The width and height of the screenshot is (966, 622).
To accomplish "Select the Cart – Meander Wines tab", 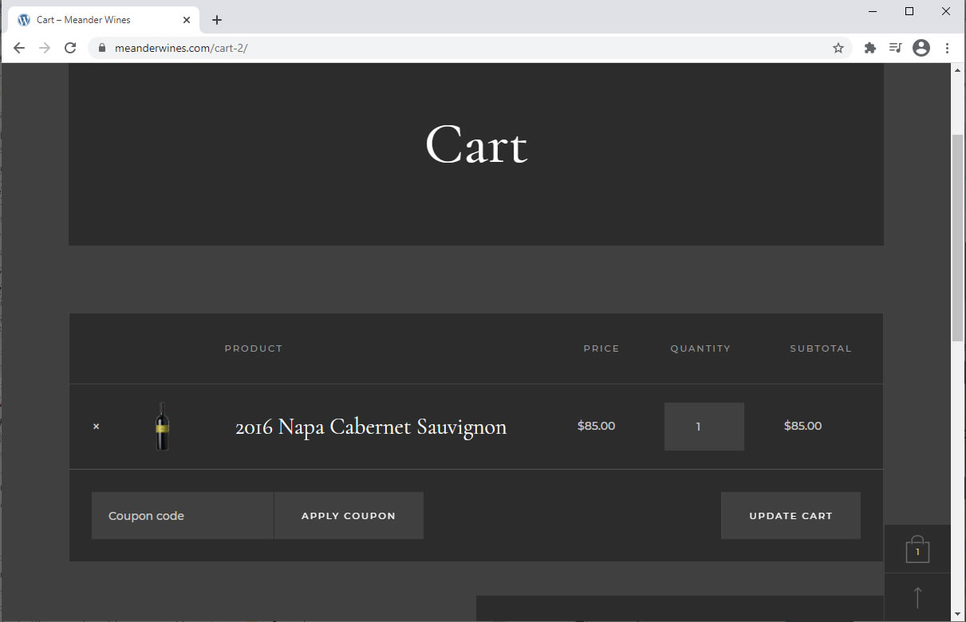I will coord(96,20).
